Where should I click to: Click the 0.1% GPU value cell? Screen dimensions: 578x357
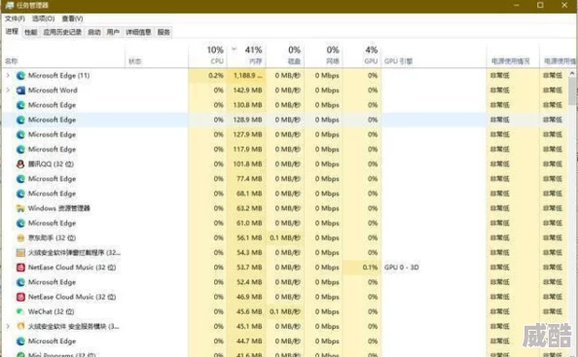[362, 268]
